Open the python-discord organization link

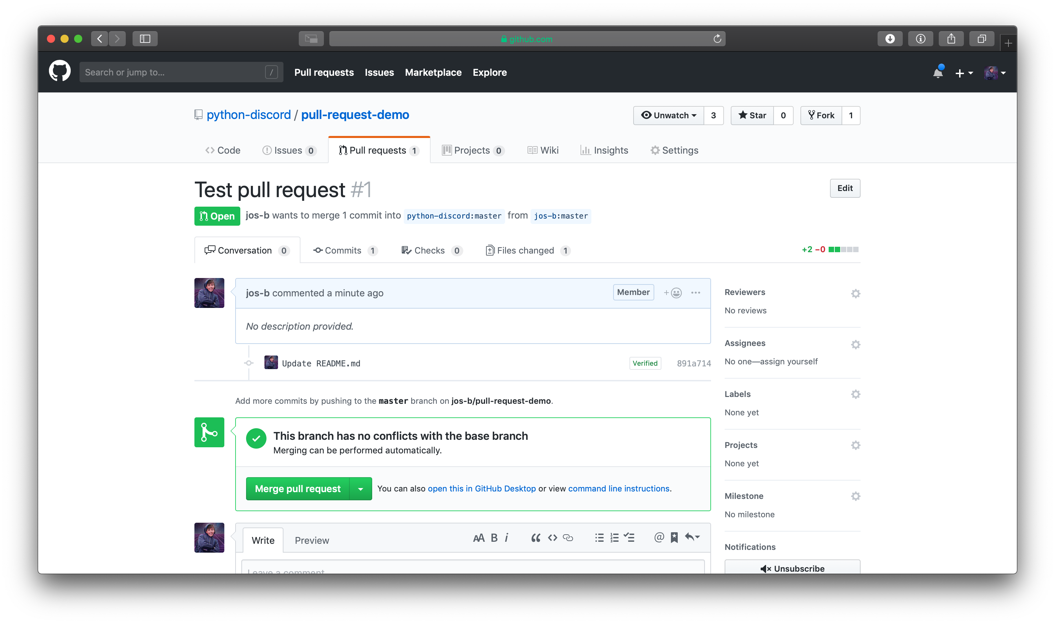coord(248,115)
